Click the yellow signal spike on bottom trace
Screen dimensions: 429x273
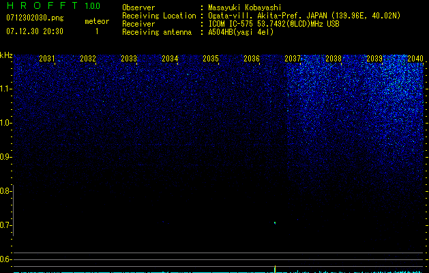click(275, 269)
